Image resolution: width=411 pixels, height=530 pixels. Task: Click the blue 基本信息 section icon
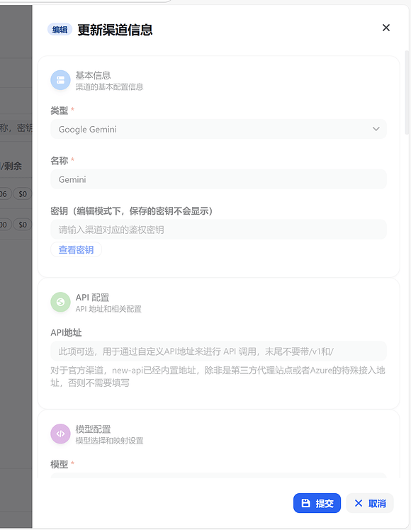tap(60, 80)
